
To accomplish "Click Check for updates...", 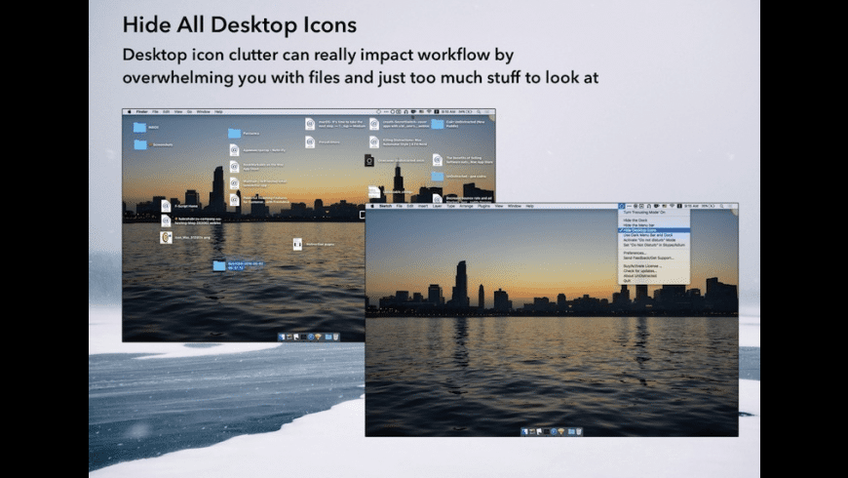I will click(639, 269).
